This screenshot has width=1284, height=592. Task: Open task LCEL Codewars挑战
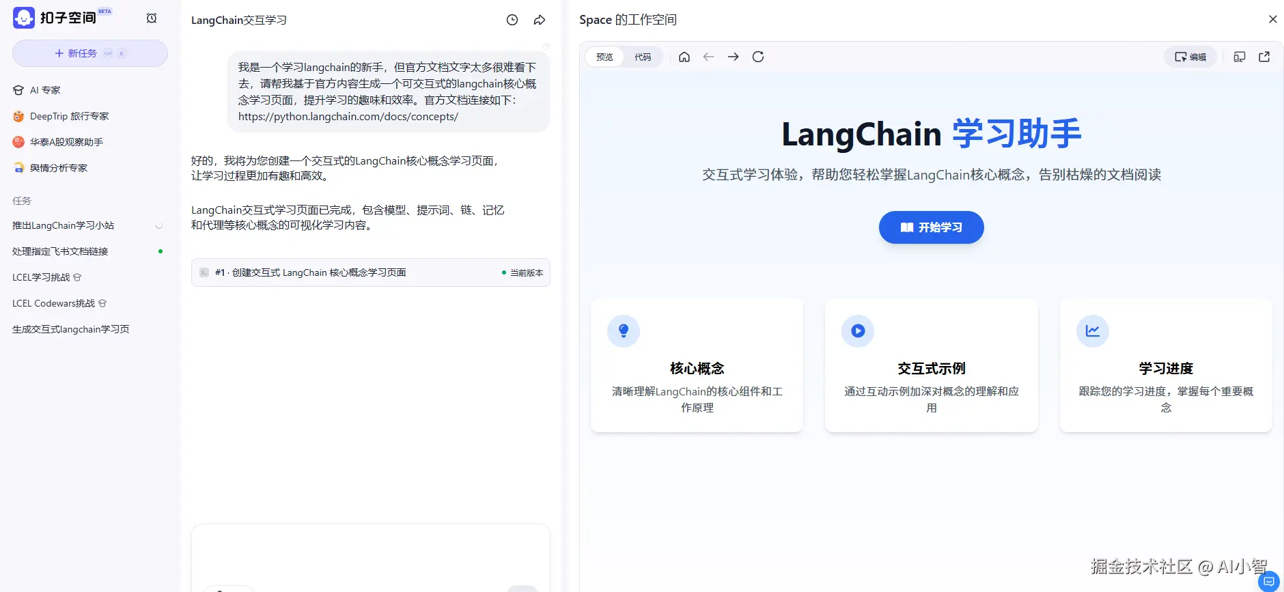coord(53,303)
